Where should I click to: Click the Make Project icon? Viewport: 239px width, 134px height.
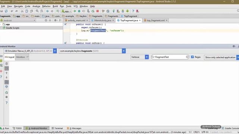[x=58, y=11]
